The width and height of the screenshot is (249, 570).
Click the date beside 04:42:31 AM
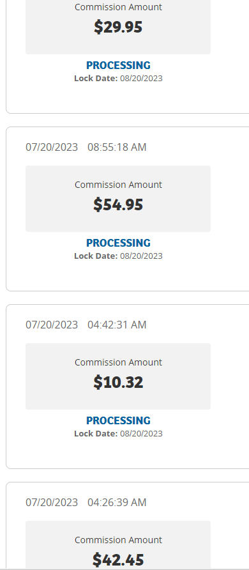(x=52, y=325)
